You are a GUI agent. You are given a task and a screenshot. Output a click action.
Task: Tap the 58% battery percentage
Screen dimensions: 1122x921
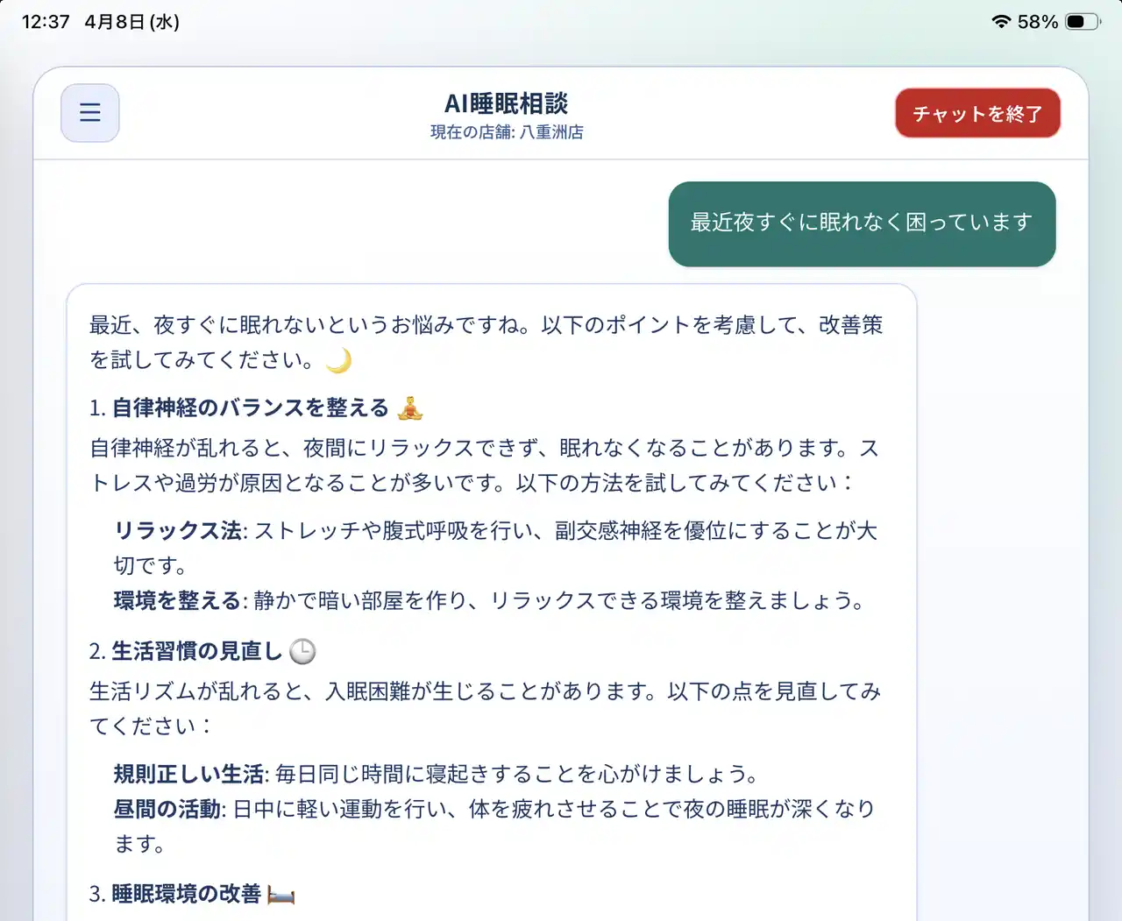(1038, 22)
